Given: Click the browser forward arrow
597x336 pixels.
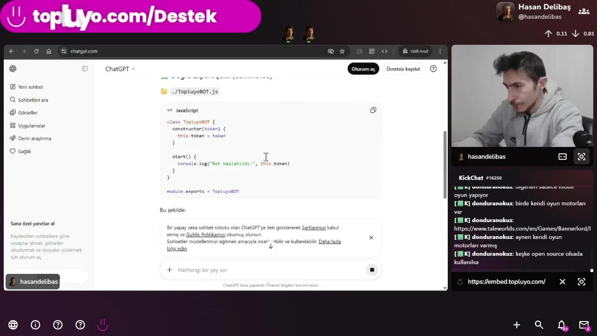Looking at the screenshot, I should (24, 51).
